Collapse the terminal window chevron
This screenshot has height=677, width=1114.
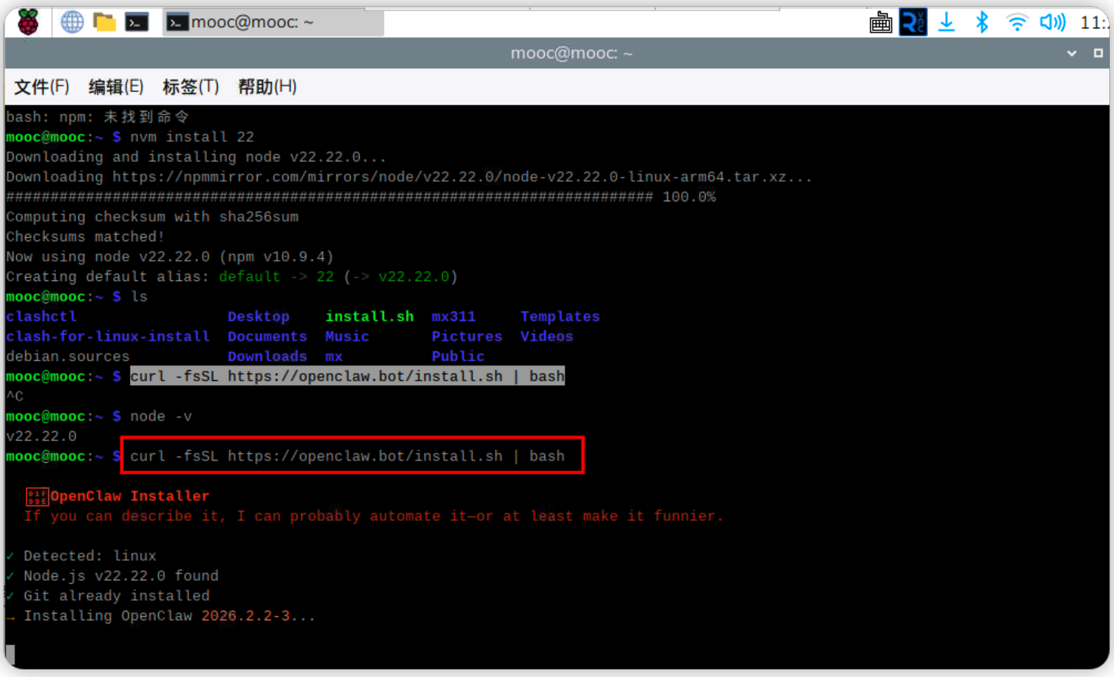click(1071, 53)
